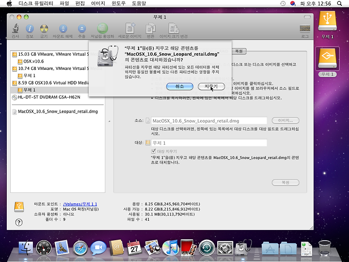
Task: Click the Time Machine menu bar icon
Action: pyautogui.click(x=283, y=3)
